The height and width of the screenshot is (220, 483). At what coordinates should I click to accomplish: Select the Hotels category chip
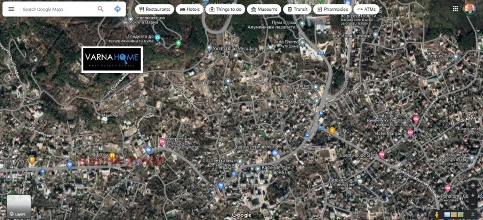point(190,9)
